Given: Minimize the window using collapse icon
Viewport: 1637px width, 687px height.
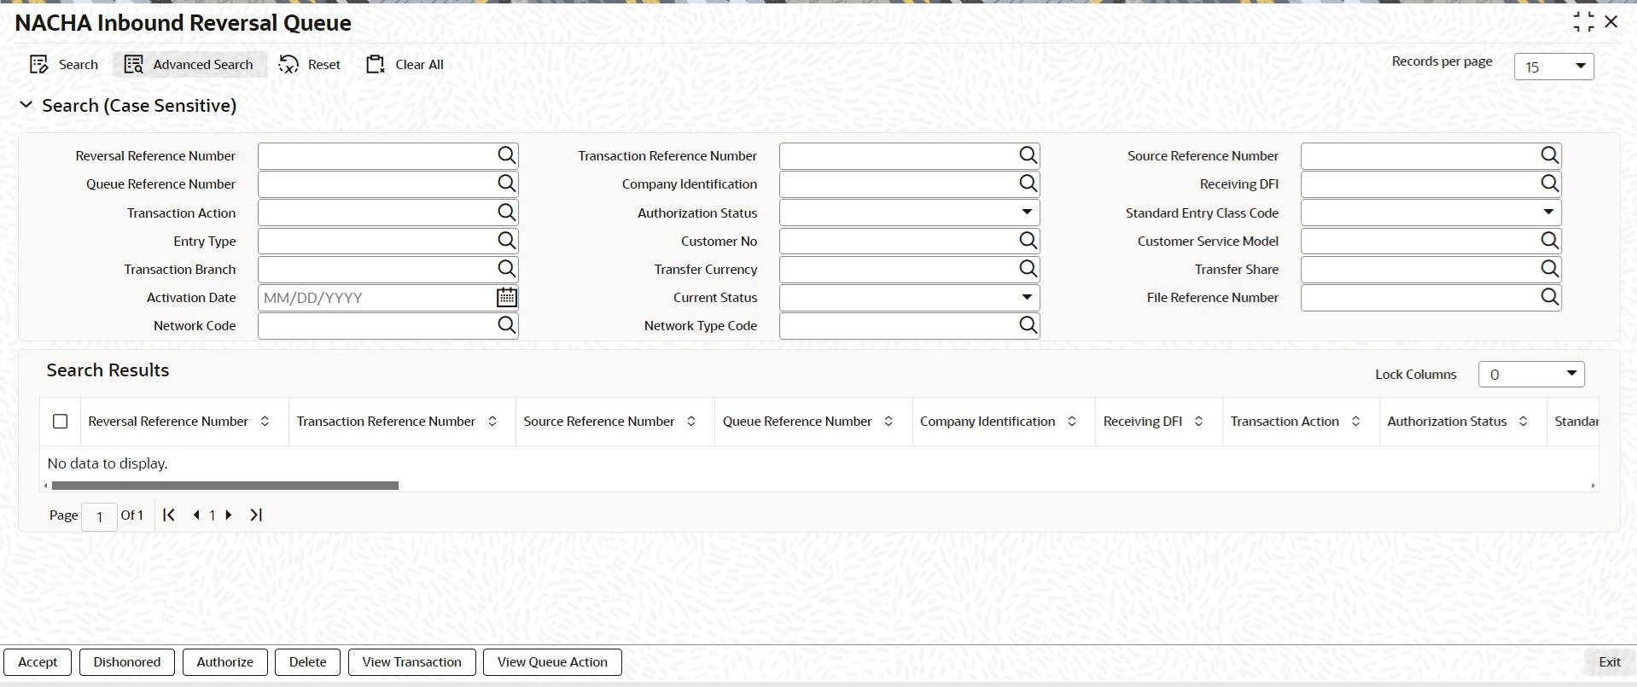Looking at the screenshot, I should pyautogui.click(x=1583, y=22).
